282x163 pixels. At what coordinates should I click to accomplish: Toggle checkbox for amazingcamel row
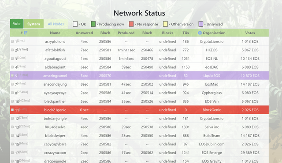12,76
